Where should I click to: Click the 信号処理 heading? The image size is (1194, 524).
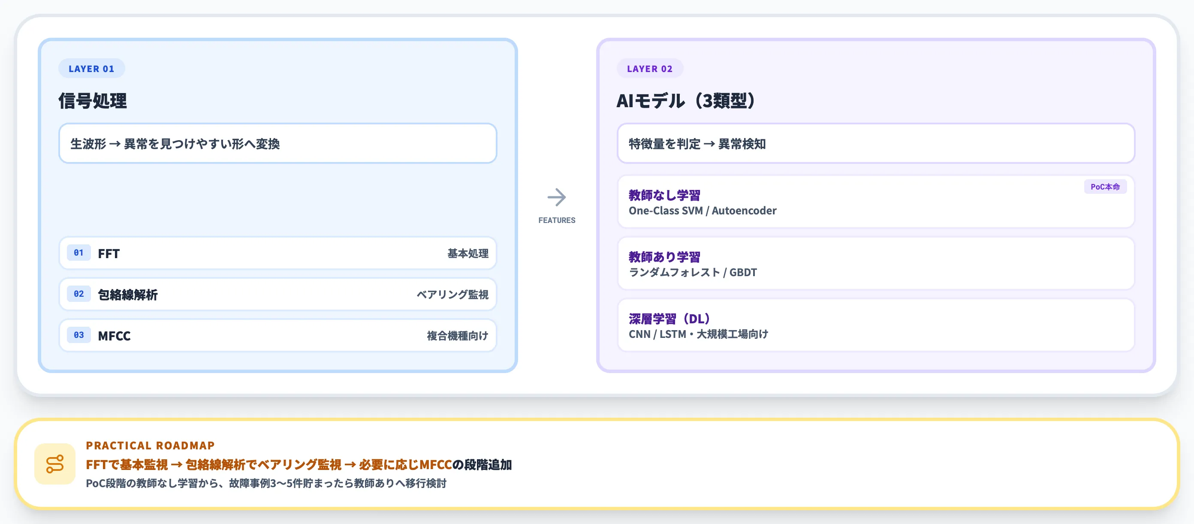click(x=93, y=100)
